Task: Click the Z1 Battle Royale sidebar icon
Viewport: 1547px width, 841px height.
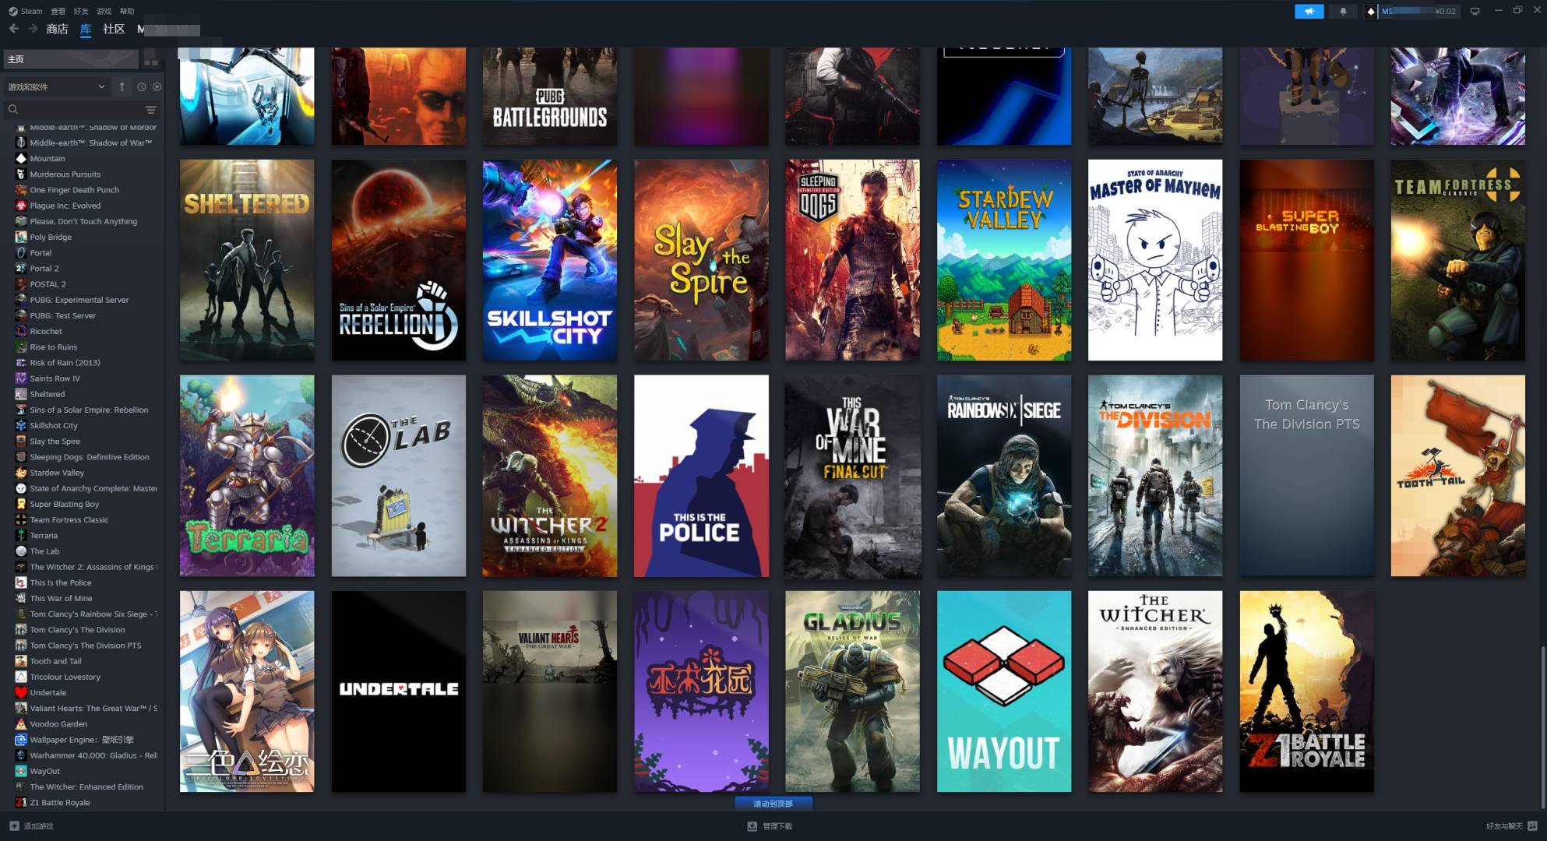Action: coord(21,802)
